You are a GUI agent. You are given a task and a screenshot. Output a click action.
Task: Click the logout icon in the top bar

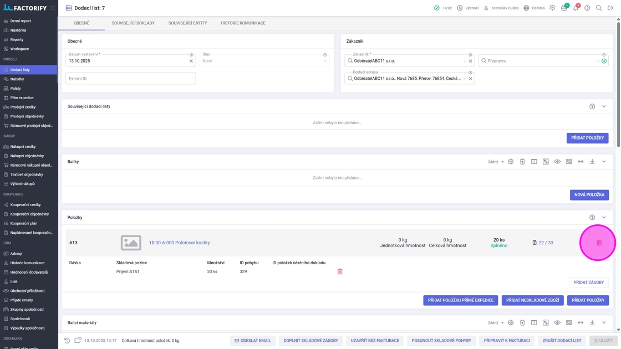pos(610,8)
